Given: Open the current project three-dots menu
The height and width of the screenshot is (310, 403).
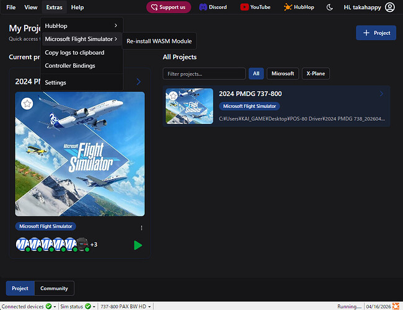Looking at the screenshot, I should click(141, 228).
